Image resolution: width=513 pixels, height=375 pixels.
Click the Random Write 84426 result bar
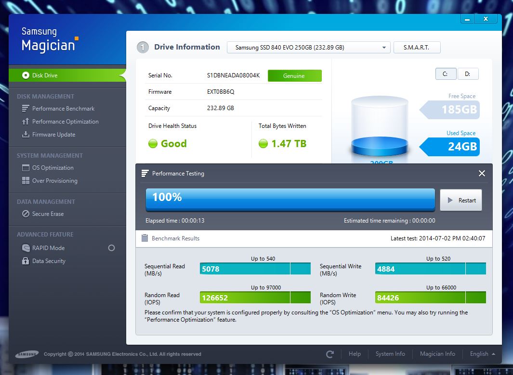coord(431,298)
